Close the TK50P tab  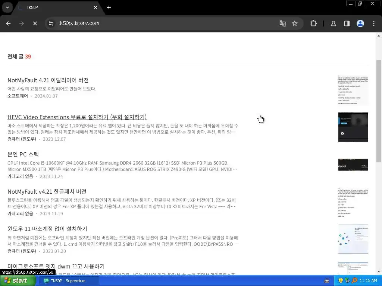pos(95,7)
